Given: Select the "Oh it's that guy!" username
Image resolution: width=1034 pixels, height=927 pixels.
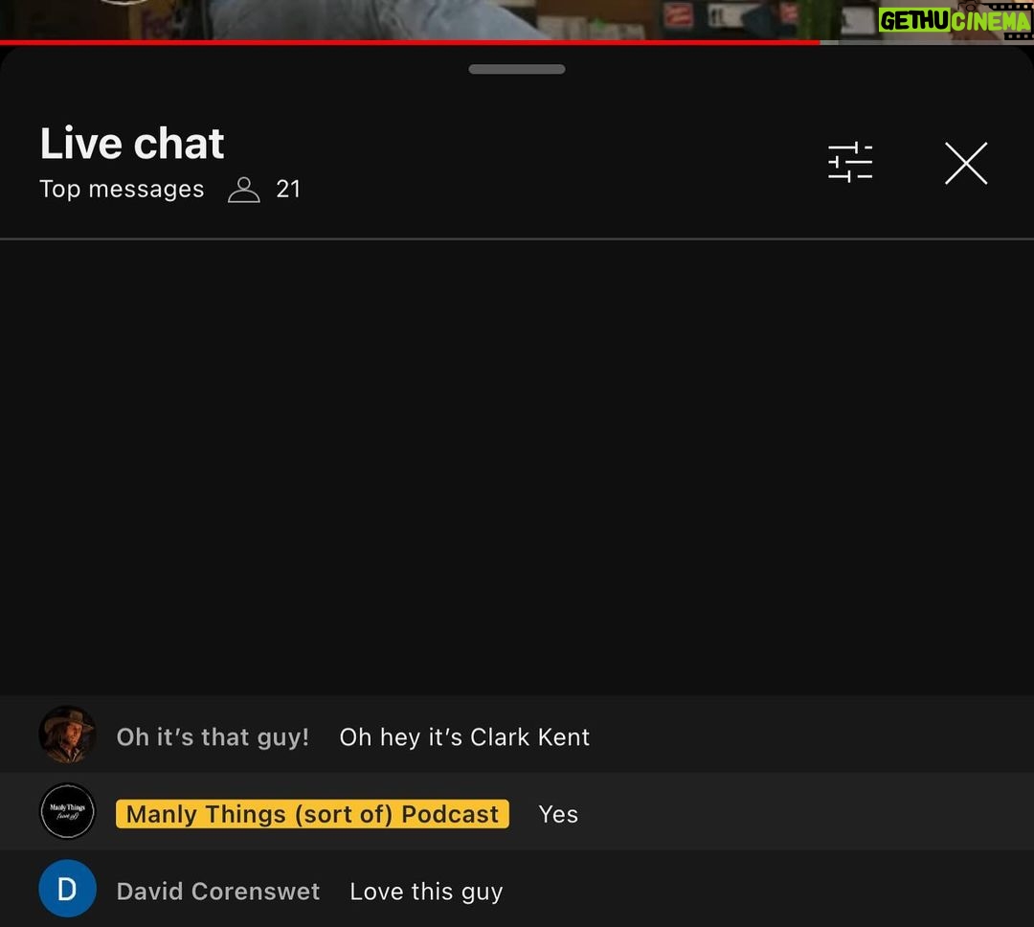Looking at the screenshot, I should 213,737.
